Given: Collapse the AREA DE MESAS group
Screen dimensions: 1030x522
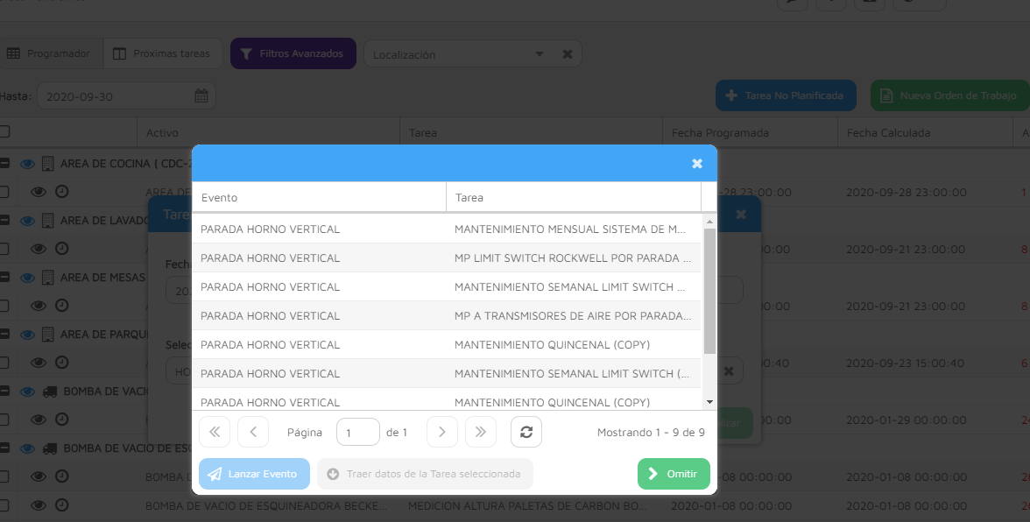Looking at the screenshot, I should click(4, 277).
